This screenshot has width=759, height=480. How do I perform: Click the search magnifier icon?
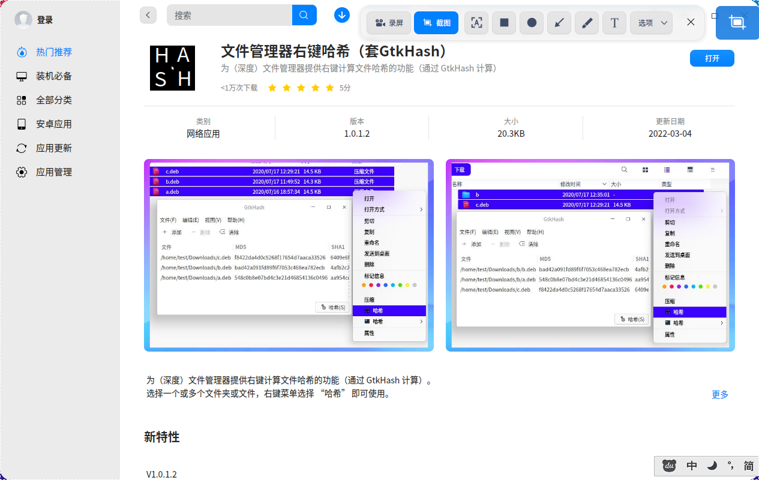point(304,14)
